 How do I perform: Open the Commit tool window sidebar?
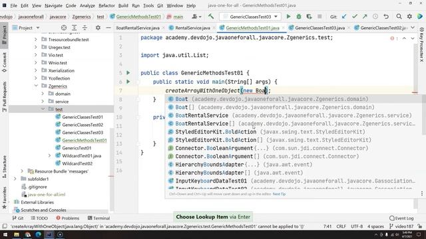[x=4, y=62]
